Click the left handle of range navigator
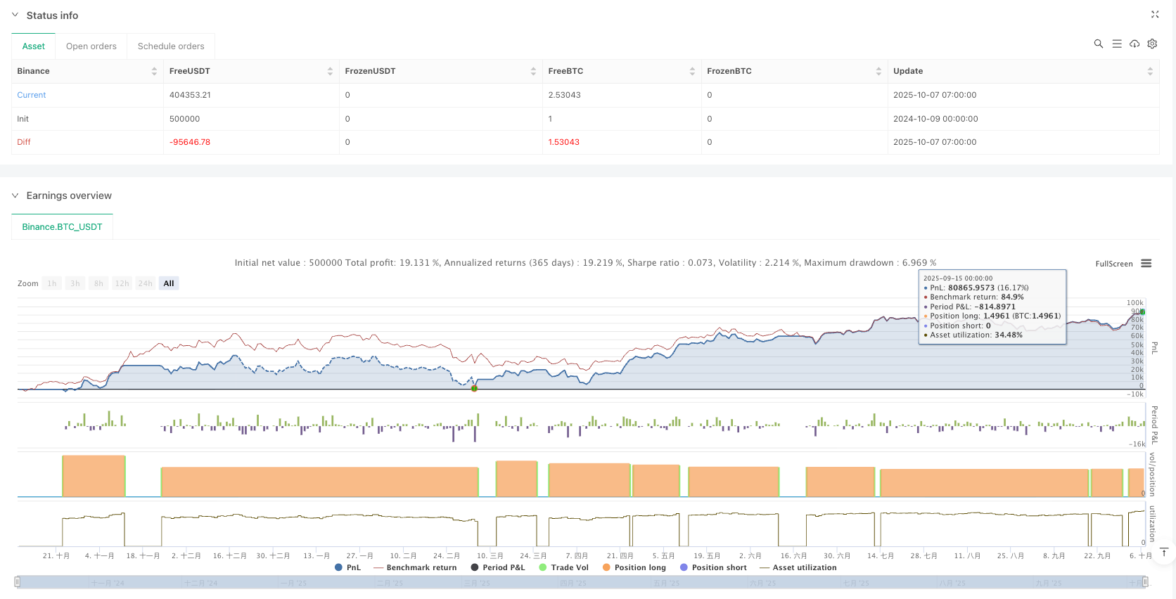The width and height of the screenshot is (1176, 599). pyautogui.click(x=18, y=581)
